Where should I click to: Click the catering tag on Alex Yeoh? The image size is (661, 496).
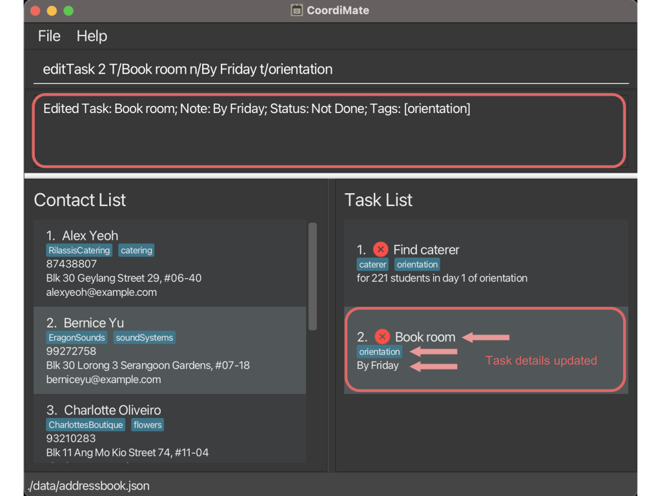[136, 251]
